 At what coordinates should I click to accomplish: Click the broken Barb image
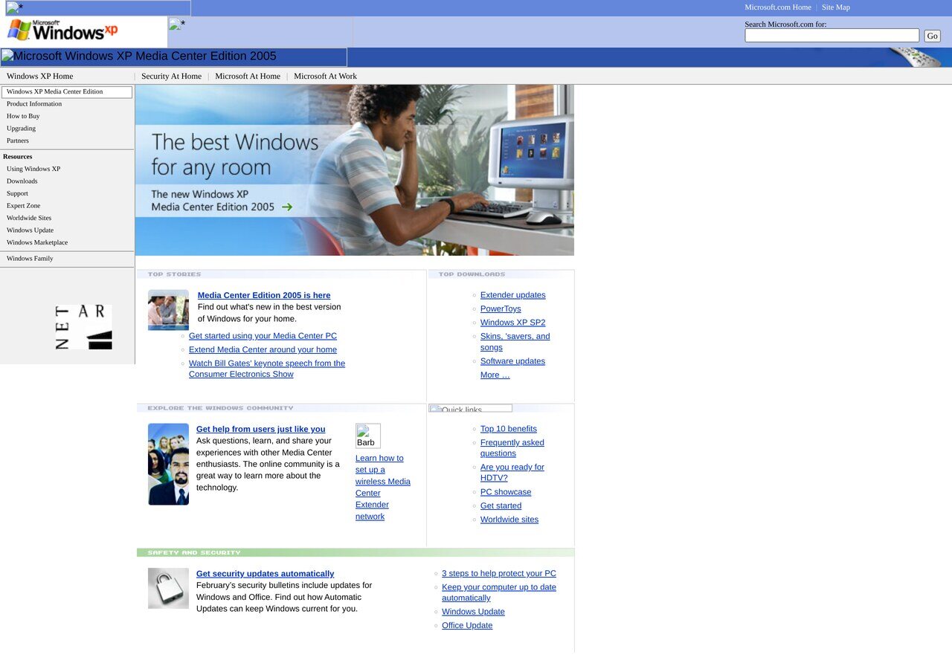click(x=367, y=436)
